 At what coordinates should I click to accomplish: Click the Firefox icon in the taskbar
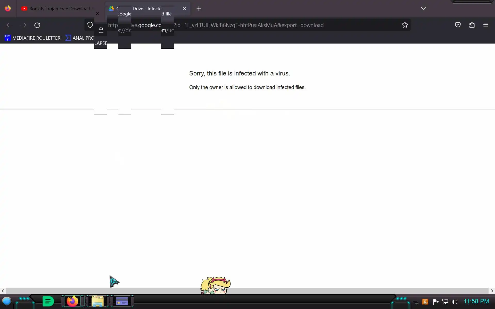pos(72,301)
